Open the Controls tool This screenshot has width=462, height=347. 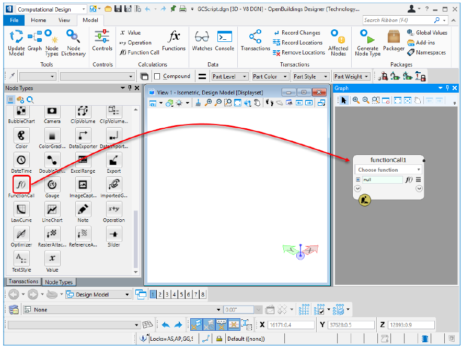pyautogui.click(x=102, y=41)
